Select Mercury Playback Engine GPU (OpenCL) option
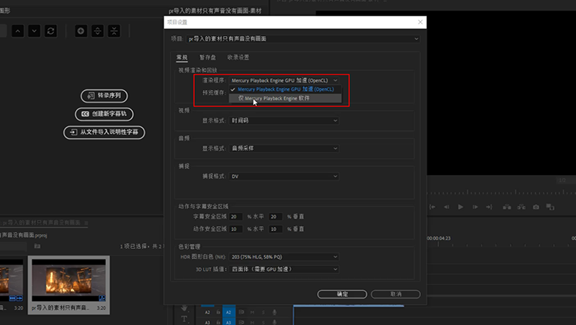Viewport: 576px width, 325px height. 286,89
